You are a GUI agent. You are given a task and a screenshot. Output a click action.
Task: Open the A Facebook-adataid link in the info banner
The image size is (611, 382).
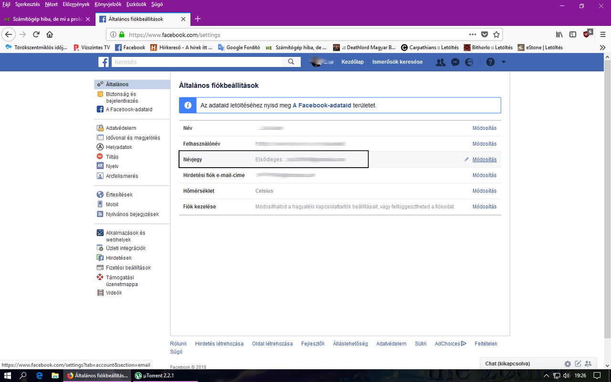pos(322,105)
